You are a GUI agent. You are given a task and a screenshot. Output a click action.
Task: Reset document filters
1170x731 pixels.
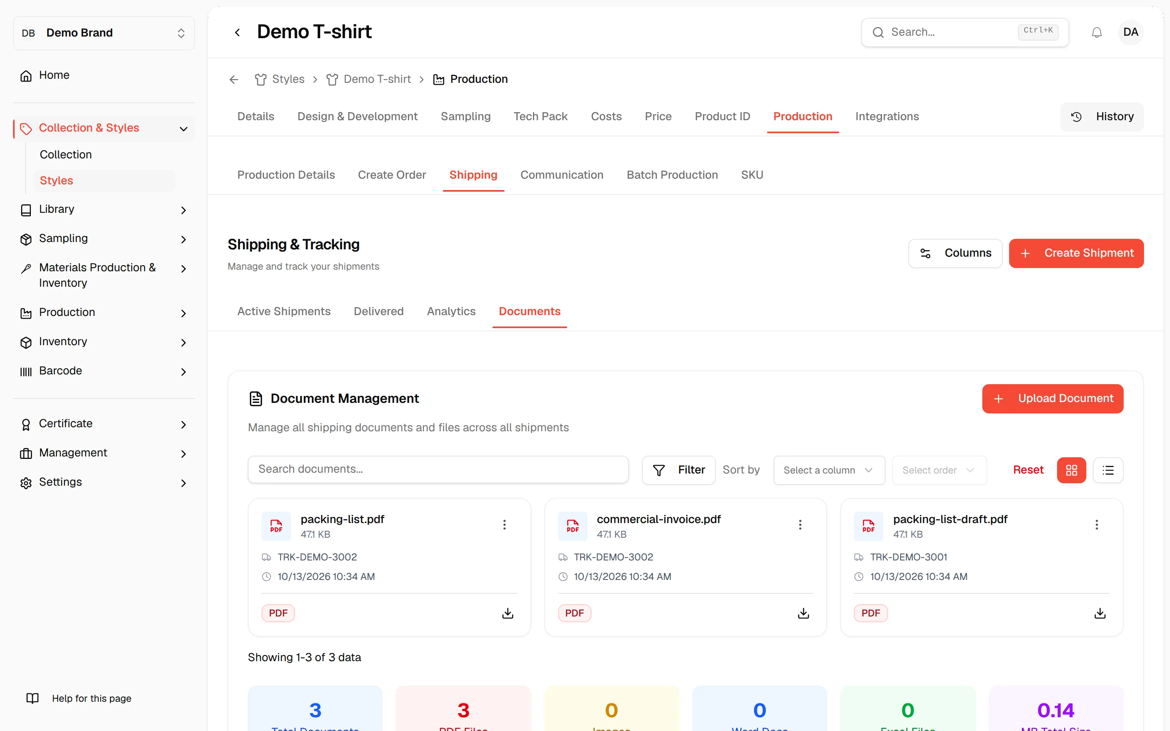point(1028,470)
